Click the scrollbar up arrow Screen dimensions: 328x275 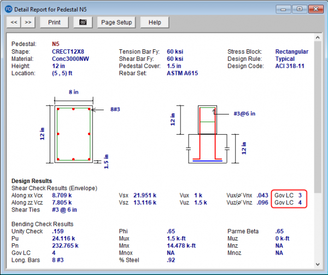pos(318,38)
